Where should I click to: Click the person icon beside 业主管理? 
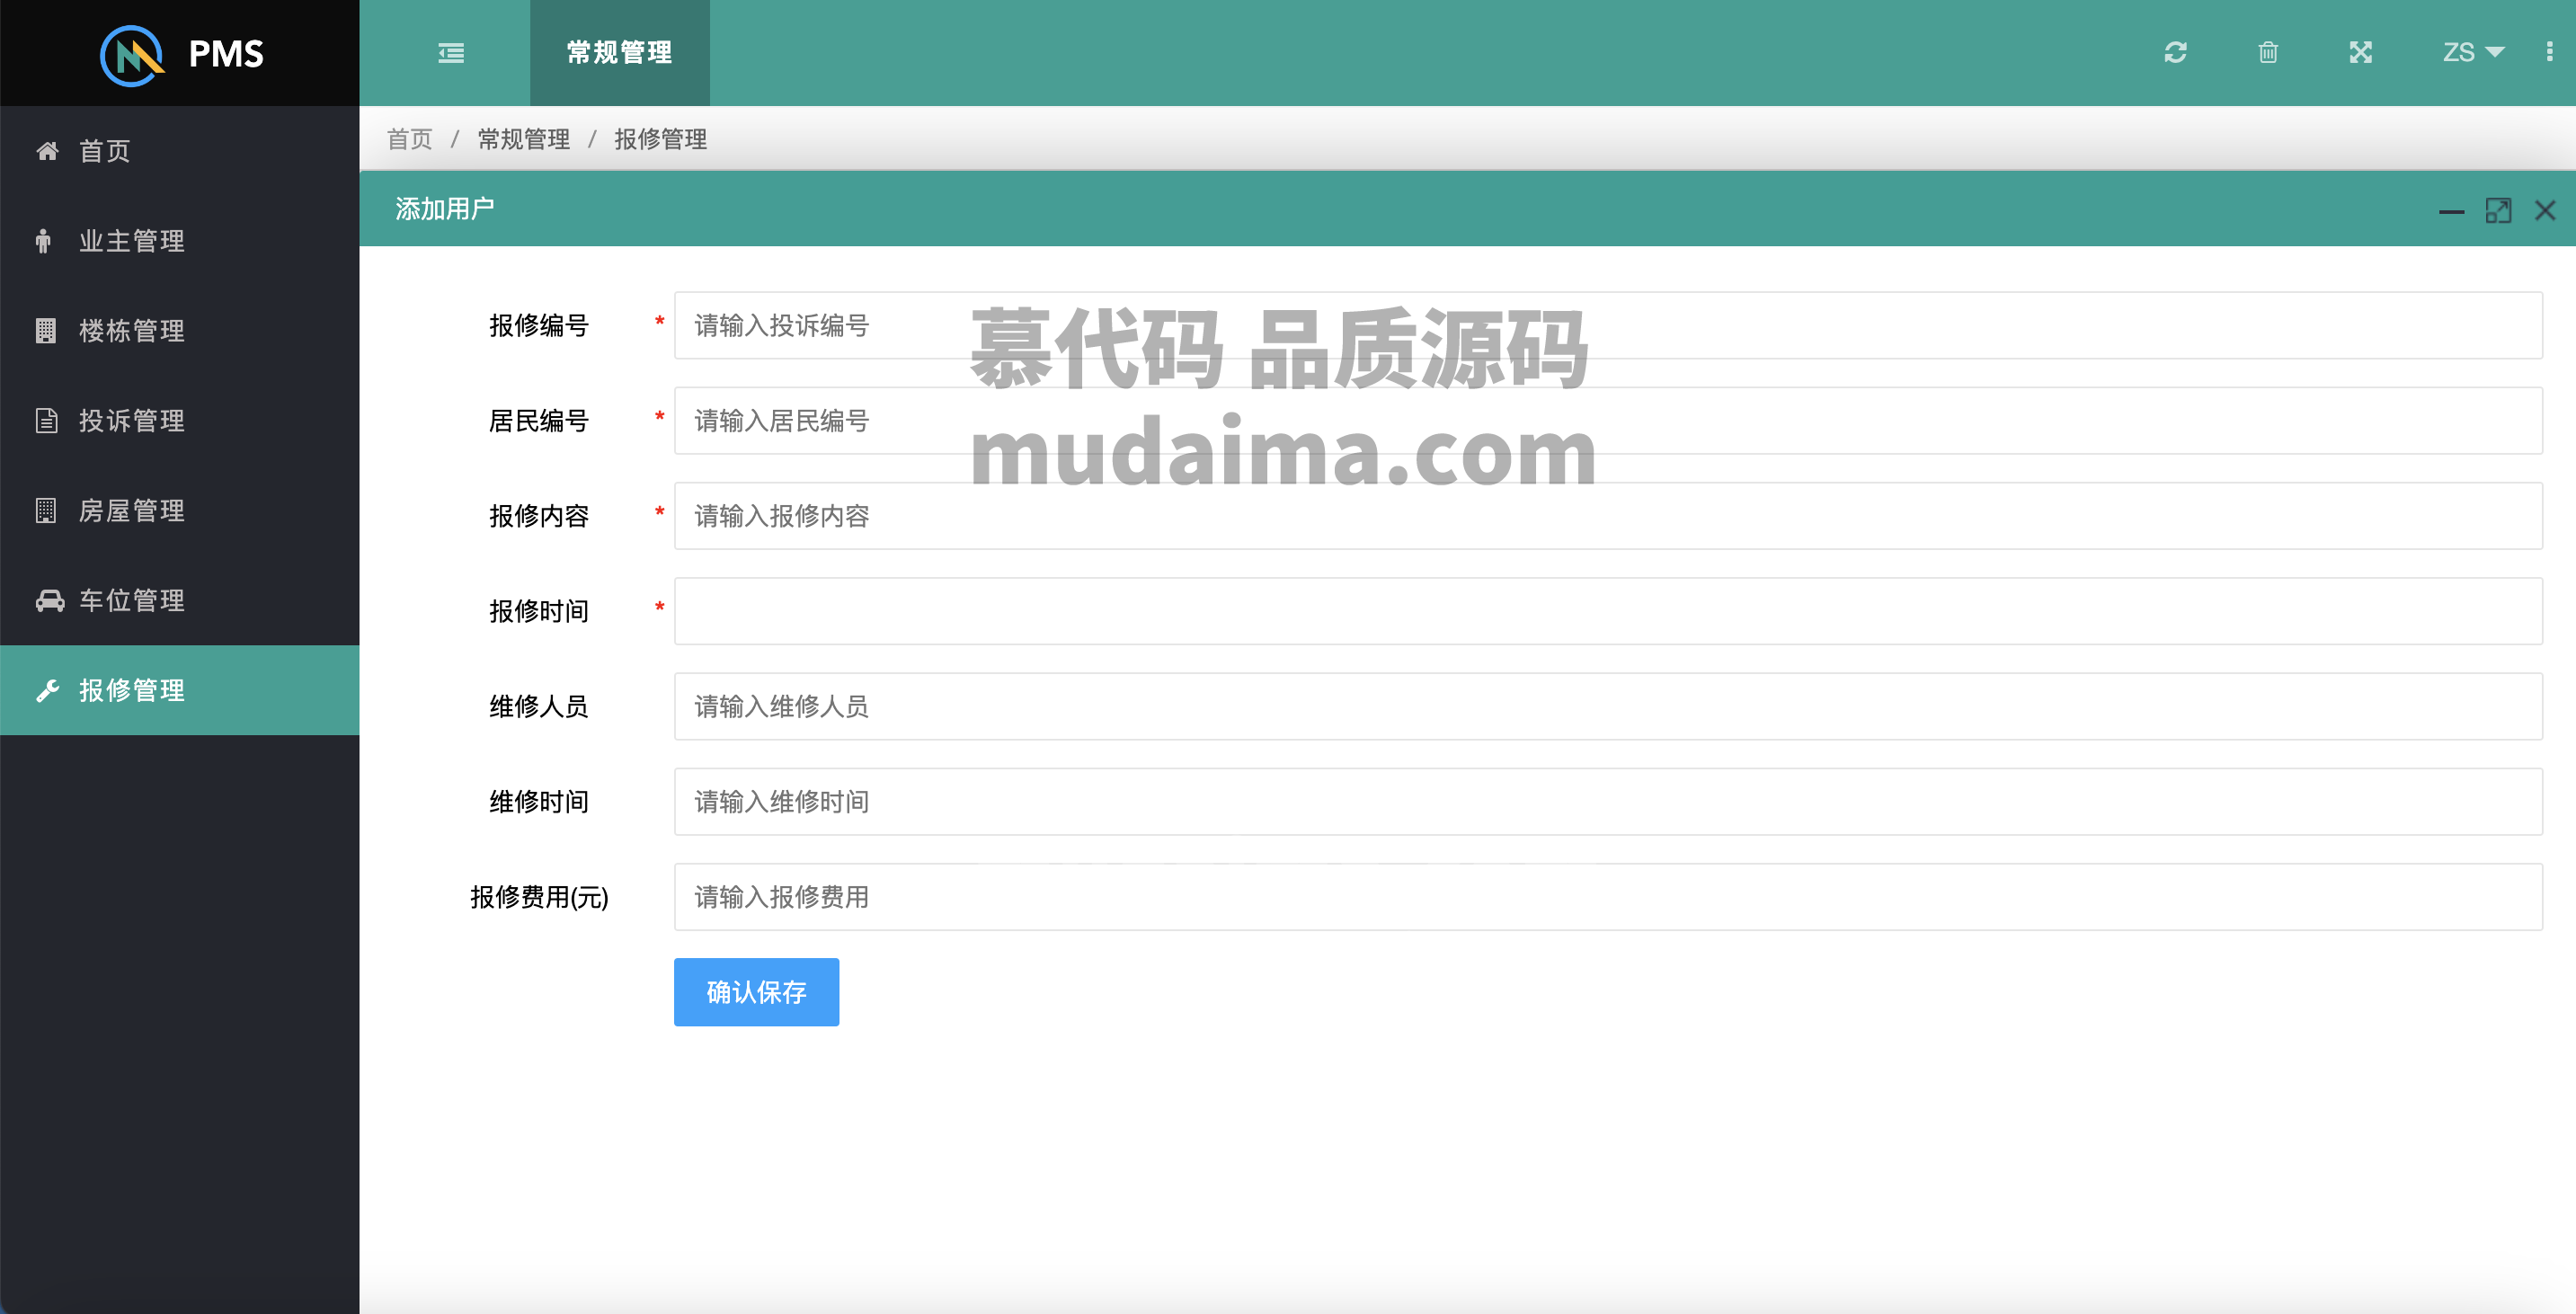[x=43, y=241]
